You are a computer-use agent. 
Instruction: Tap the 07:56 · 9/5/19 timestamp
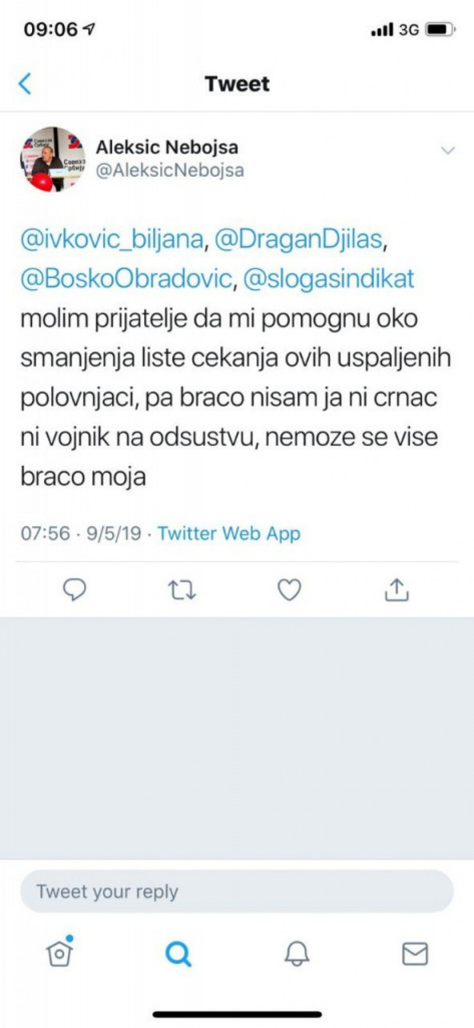click(81, 534)
